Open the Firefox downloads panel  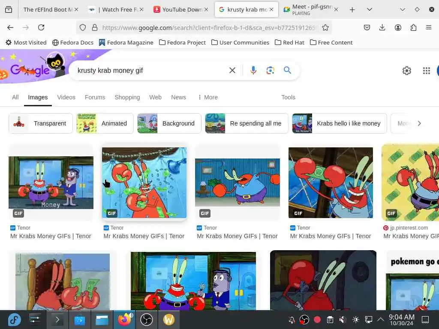[382, 27]
